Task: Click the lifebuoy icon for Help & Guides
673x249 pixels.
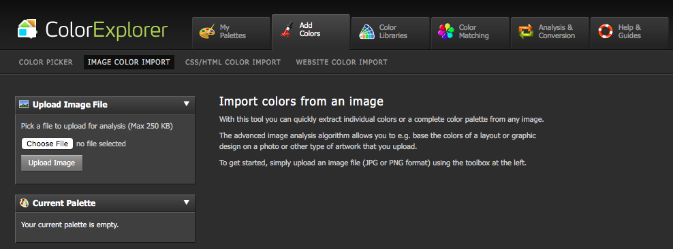Action: 606,32
